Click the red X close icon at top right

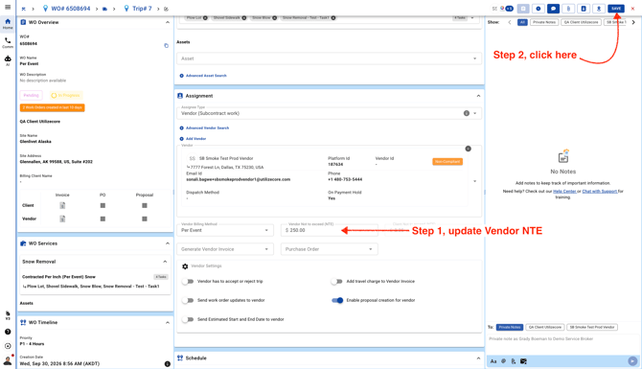pos(633,9)
